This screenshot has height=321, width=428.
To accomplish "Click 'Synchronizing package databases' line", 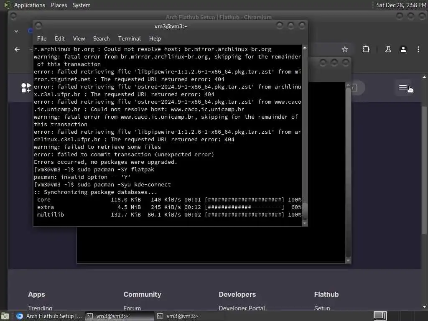I will tap(96, 192).
